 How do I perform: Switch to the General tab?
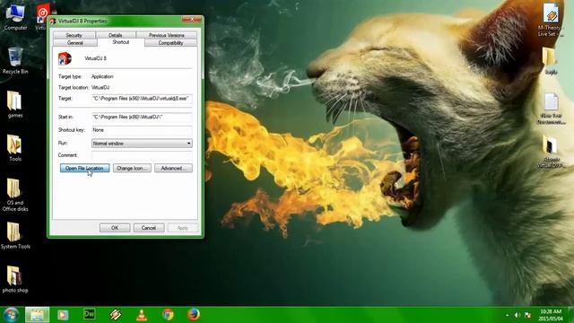(75, 43)
